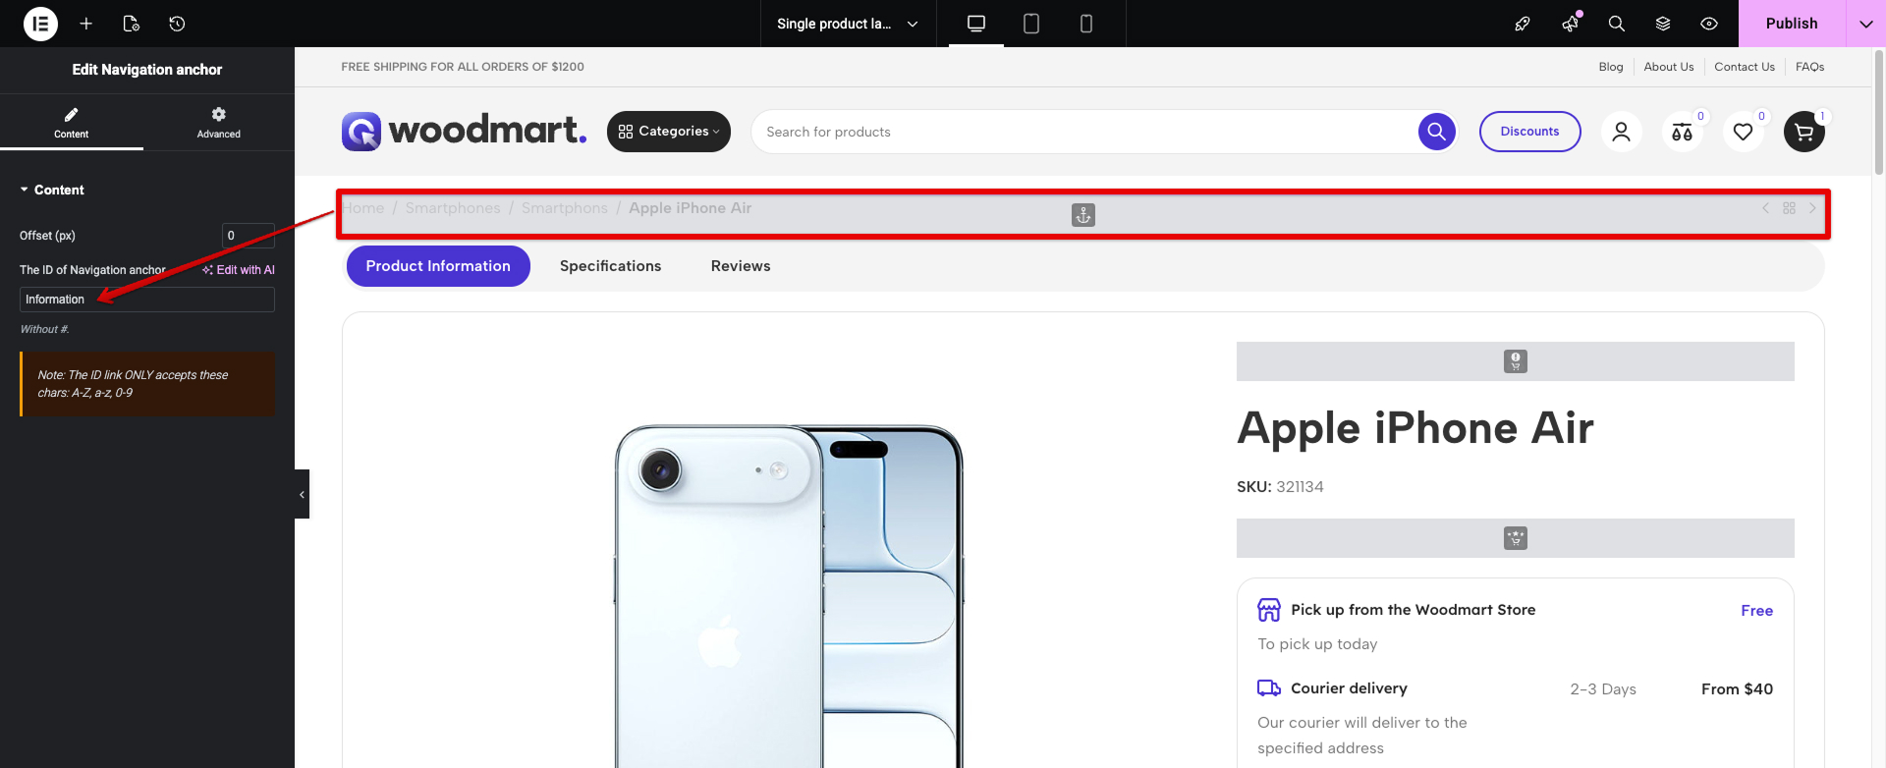Click the navigation anchor widget icon
Screen dimensions: 1886x768
click(x=1082, y=215)
